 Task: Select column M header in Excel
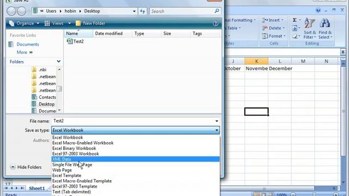tap(303, 61)
